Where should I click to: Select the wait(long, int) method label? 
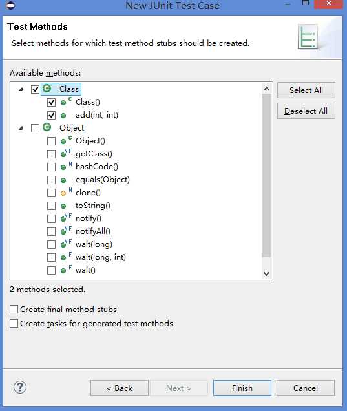pos(101,257)
